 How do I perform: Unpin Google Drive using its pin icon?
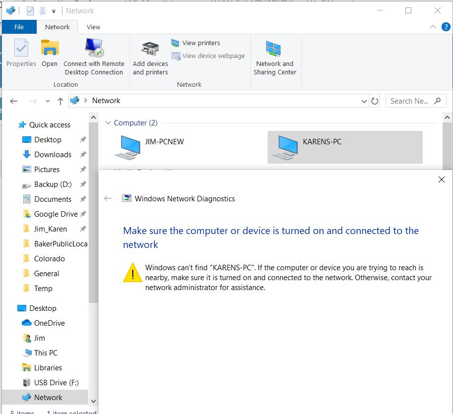(83, 214)
